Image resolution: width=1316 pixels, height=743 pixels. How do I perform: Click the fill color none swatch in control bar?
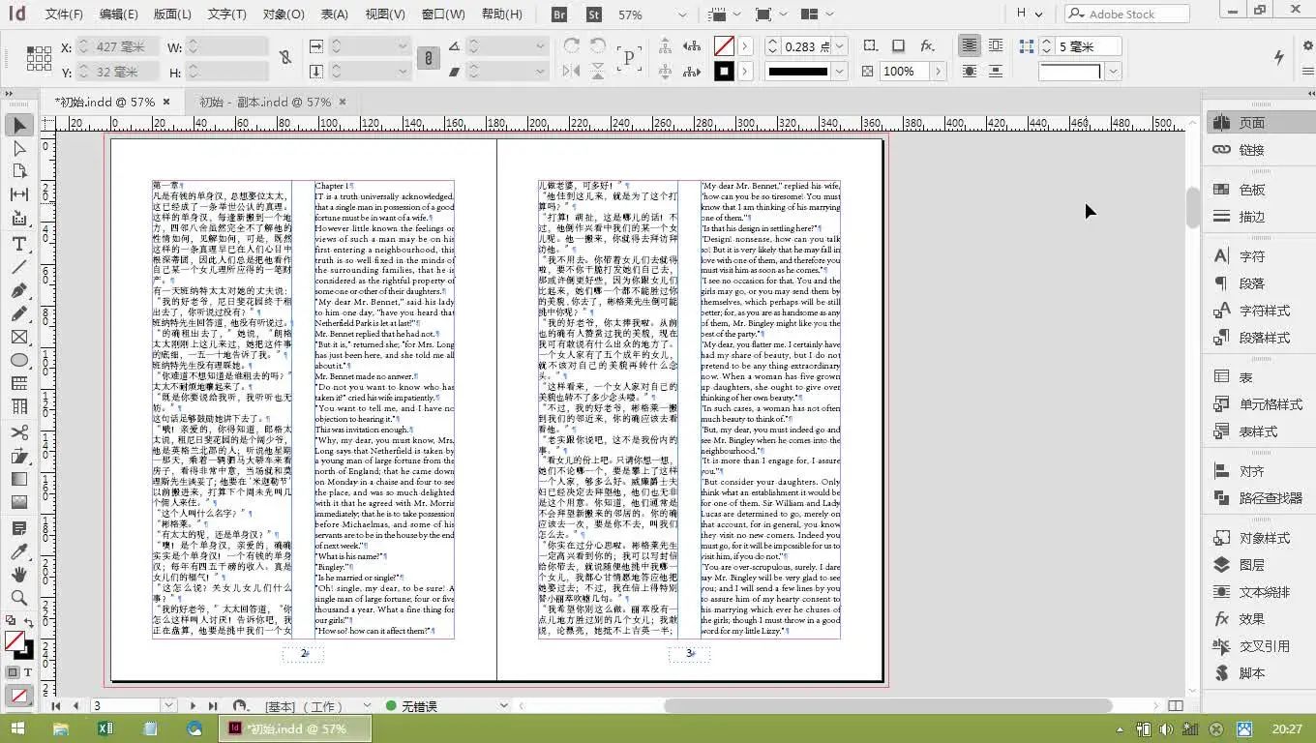[724, 46]
